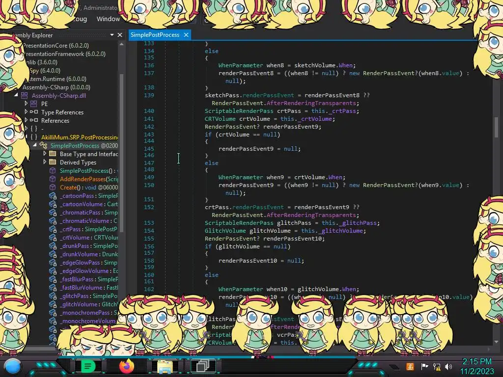Click the Type References node icon
This screenshot has width=503, height=377.
(34, 112)
